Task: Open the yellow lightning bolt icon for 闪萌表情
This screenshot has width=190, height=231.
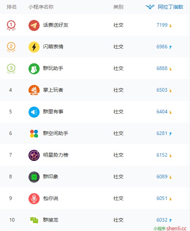Action: click(x=34, y=47)
